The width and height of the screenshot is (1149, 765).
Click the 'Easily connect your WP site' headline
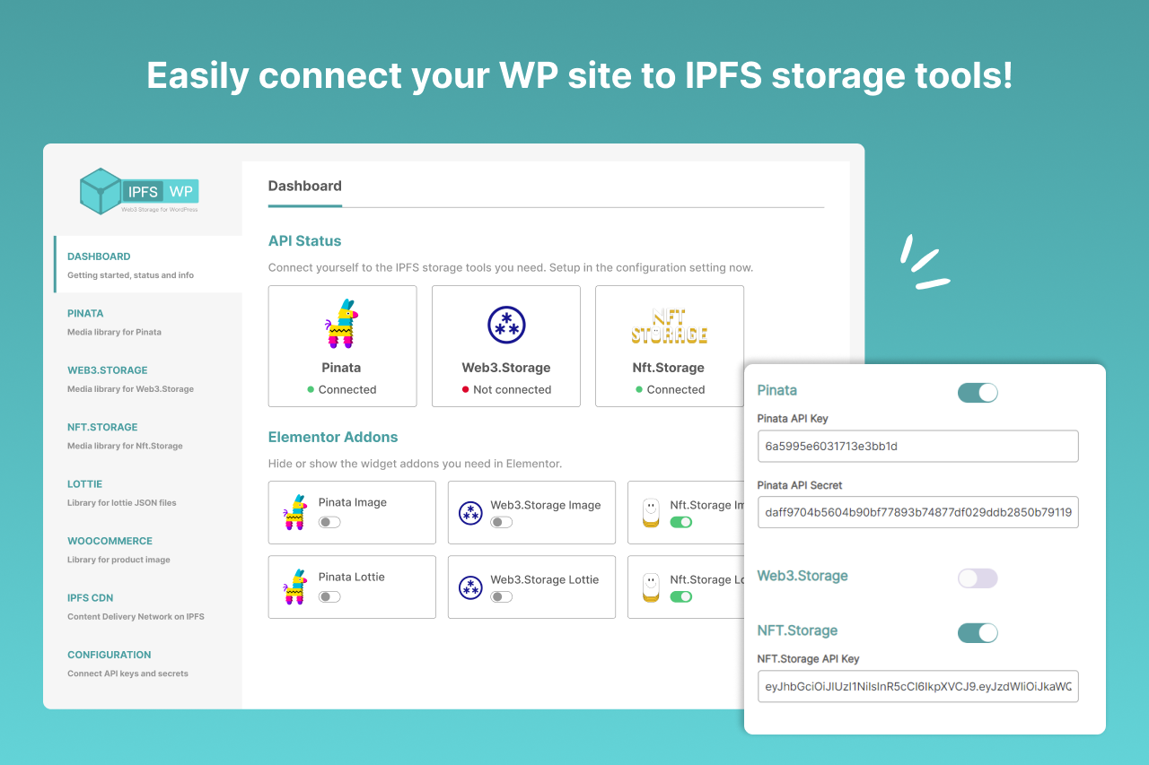coord(580,75)
